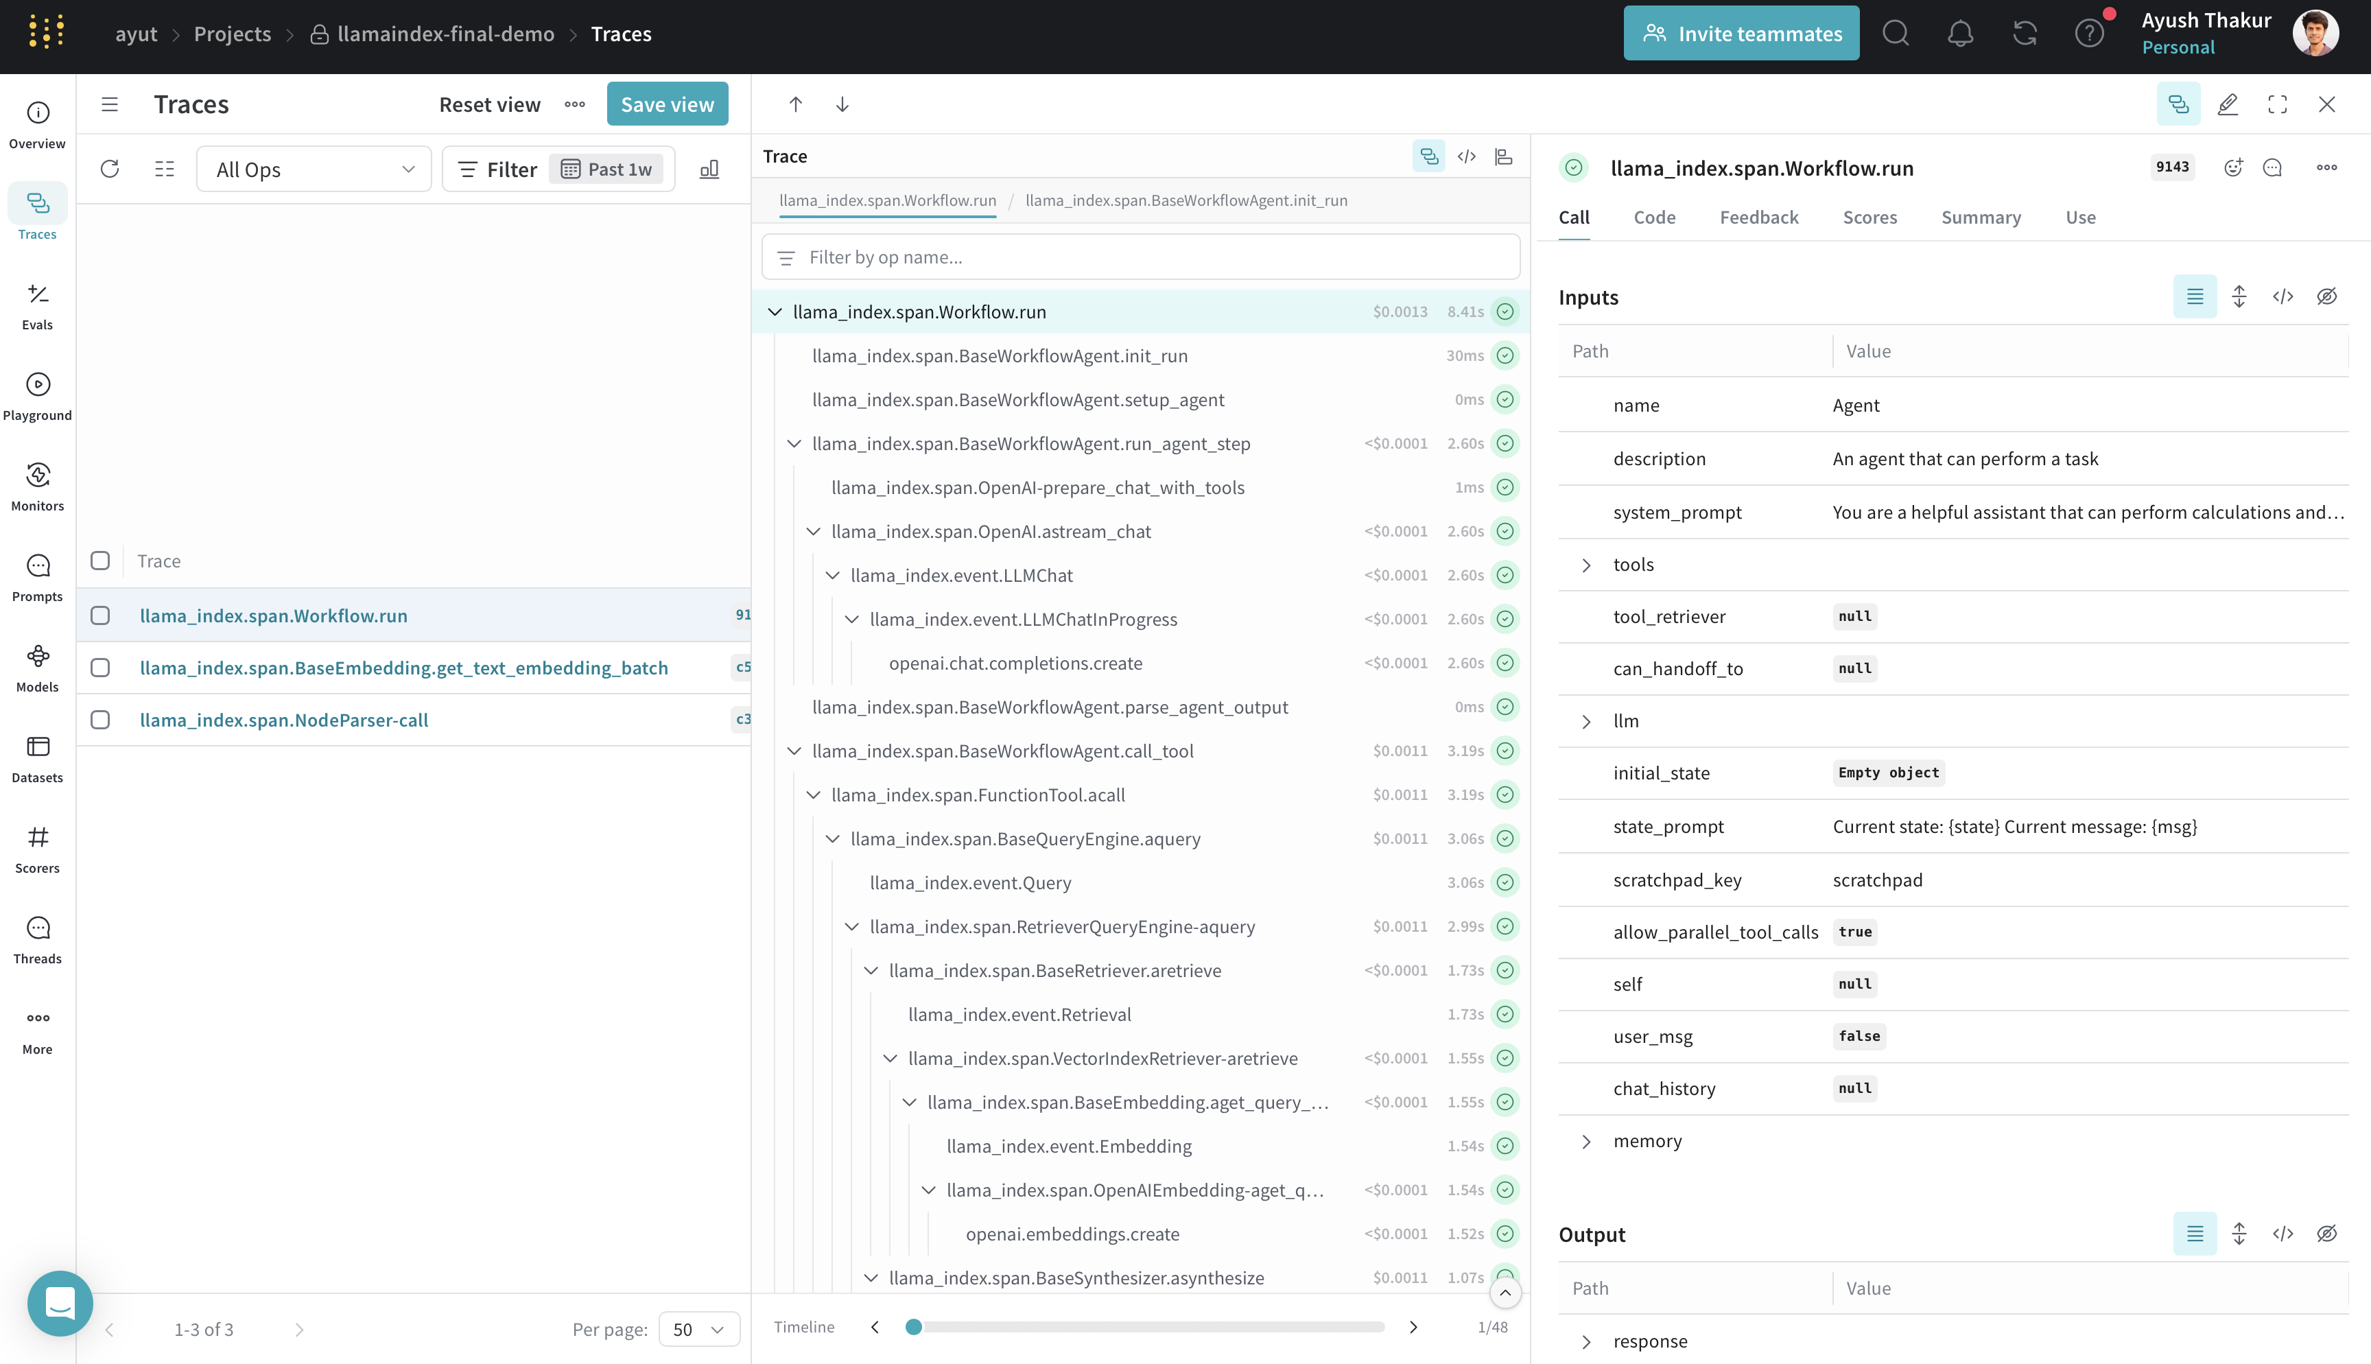Open the Scorers sidebar page
Image resolution: width=2371 pixels, height=1364 pixels.
pos(38,849)
